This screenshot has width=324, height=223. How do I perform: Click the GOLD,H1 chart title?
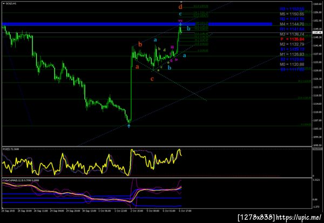[11, 4]
